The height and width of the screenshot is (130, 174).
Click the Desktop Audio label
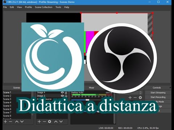coord(77,92)
